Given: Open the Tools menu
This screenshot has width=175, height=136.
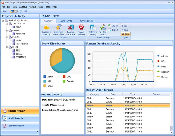Looking at the screenshot, I should point(48,7).
